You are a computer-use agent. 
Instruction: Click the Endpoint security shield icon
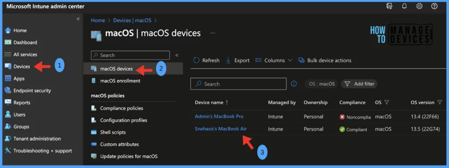8,91
